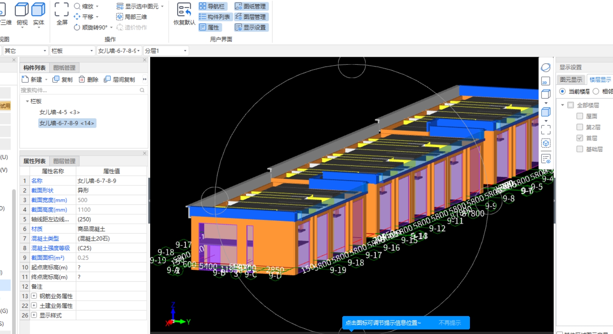Switch to 图元显示 tab

coord(571,79)
